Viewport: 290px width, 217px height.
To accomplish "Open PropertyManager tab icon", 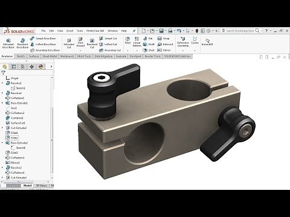I will click(14, 66).
